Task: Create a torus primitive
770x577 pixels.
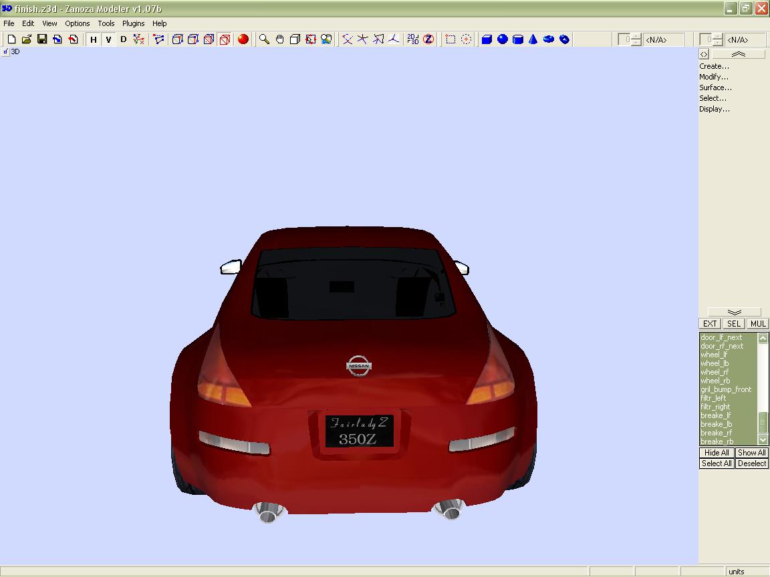Action: (549, 39)
